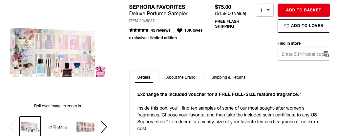This screenshot has width=337, height=136.
Task: Click the next thumbnail arrow
Action: click(x=104, y=127)
